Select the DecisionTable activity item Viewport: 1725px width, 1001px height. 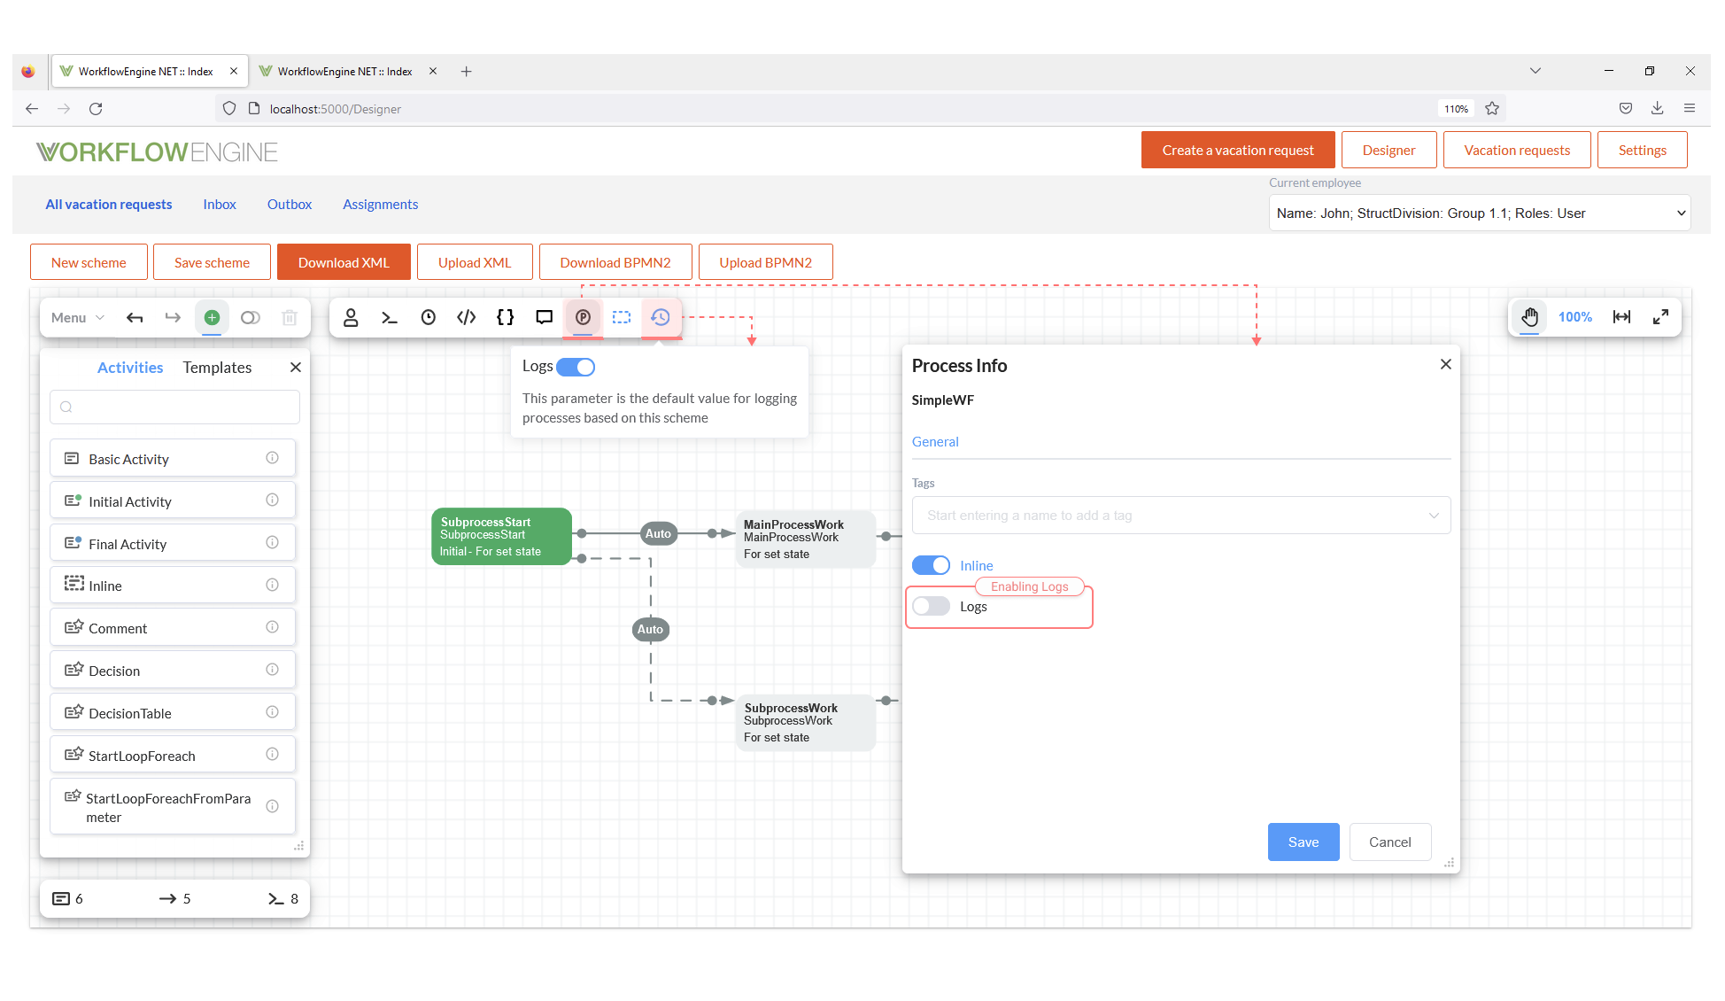(x=173, y=712)
